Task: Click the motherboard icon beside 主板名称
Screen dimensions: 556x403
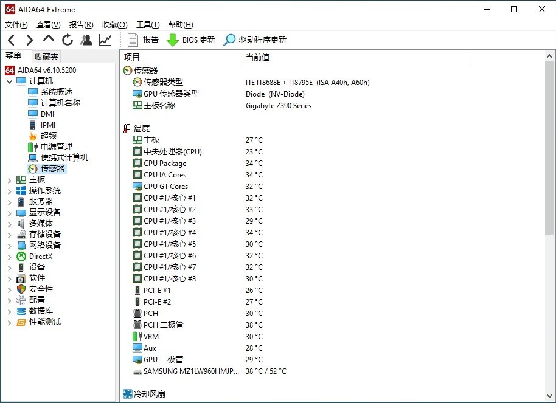Action: coord(137,105)
